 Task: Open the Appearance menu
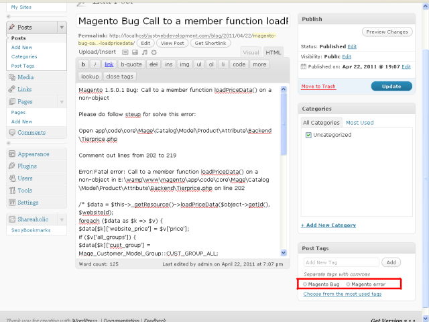(x=34, y=154)
